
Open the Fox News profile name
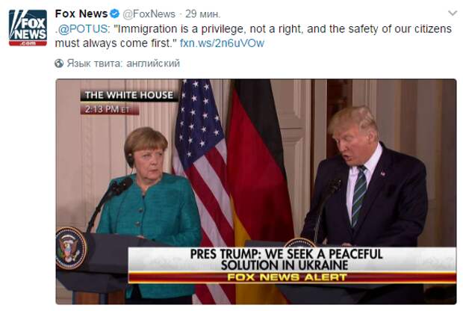pos(81,13)
